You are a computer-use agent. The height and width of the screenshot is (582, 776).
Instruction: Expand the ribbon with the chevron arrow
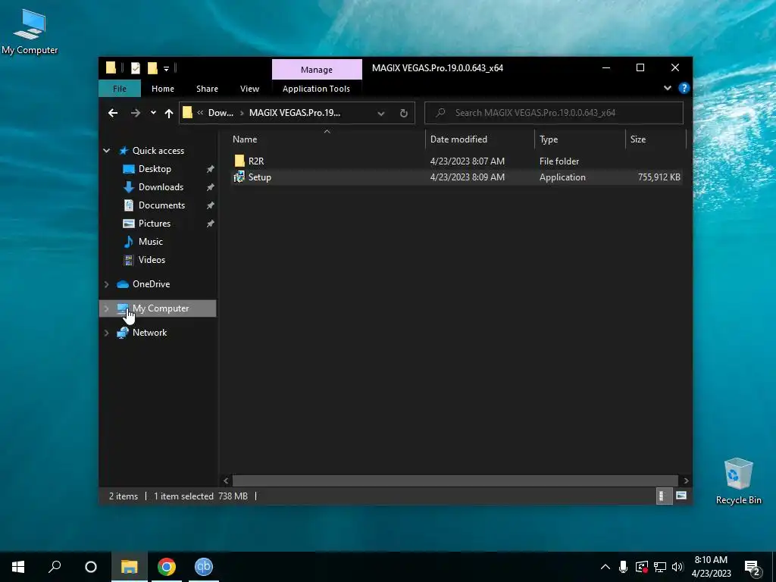[x=667, y=88]
